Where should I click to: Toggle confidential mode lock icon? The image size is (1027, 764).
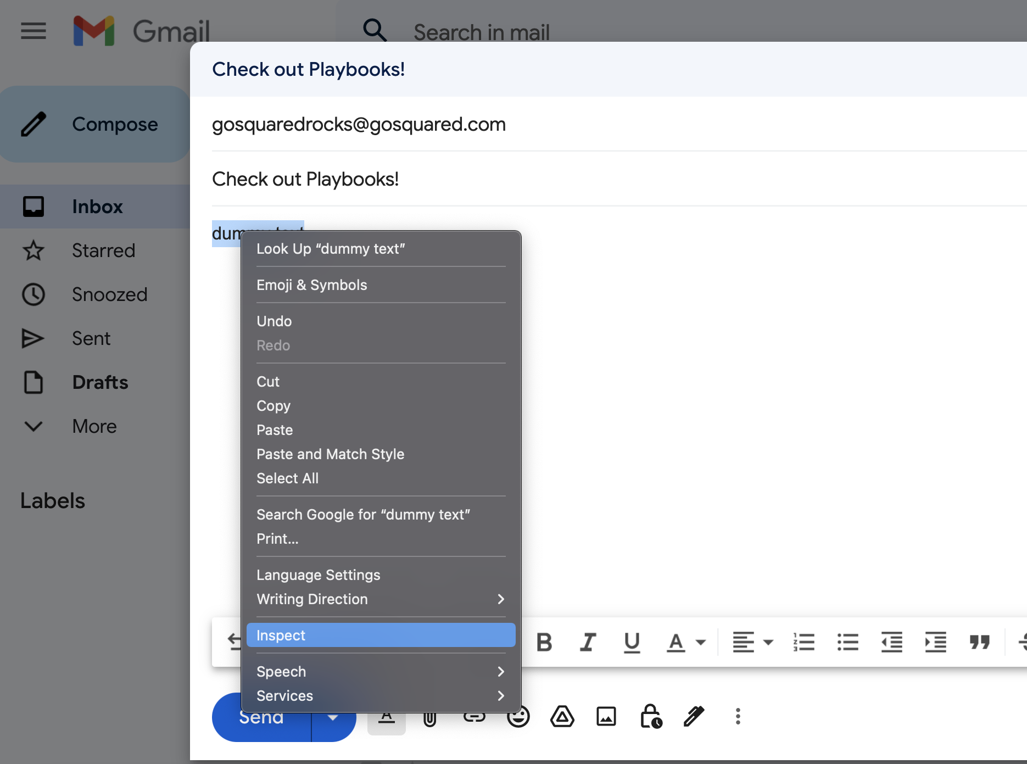(651, 717)
